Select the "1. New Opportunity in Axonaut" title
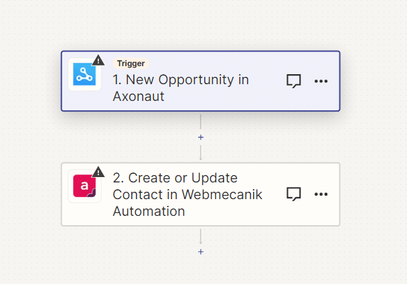The height and width of the screenshot is (284, 407). click(181, 88)
